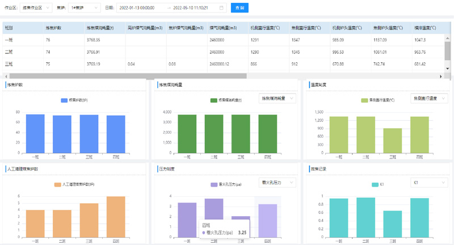Screen dimensions: 454x245
Task: Click 焦侧炉头温度(℃) column header
Action: pos(392,28)
